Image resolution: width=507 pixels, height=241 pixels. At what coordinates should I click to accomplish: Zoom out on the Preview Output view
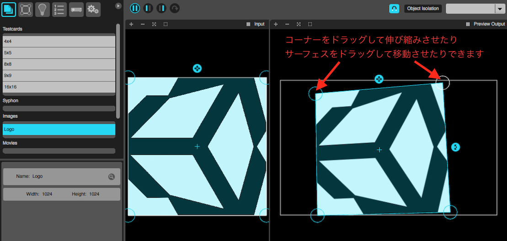pos(287,24)
